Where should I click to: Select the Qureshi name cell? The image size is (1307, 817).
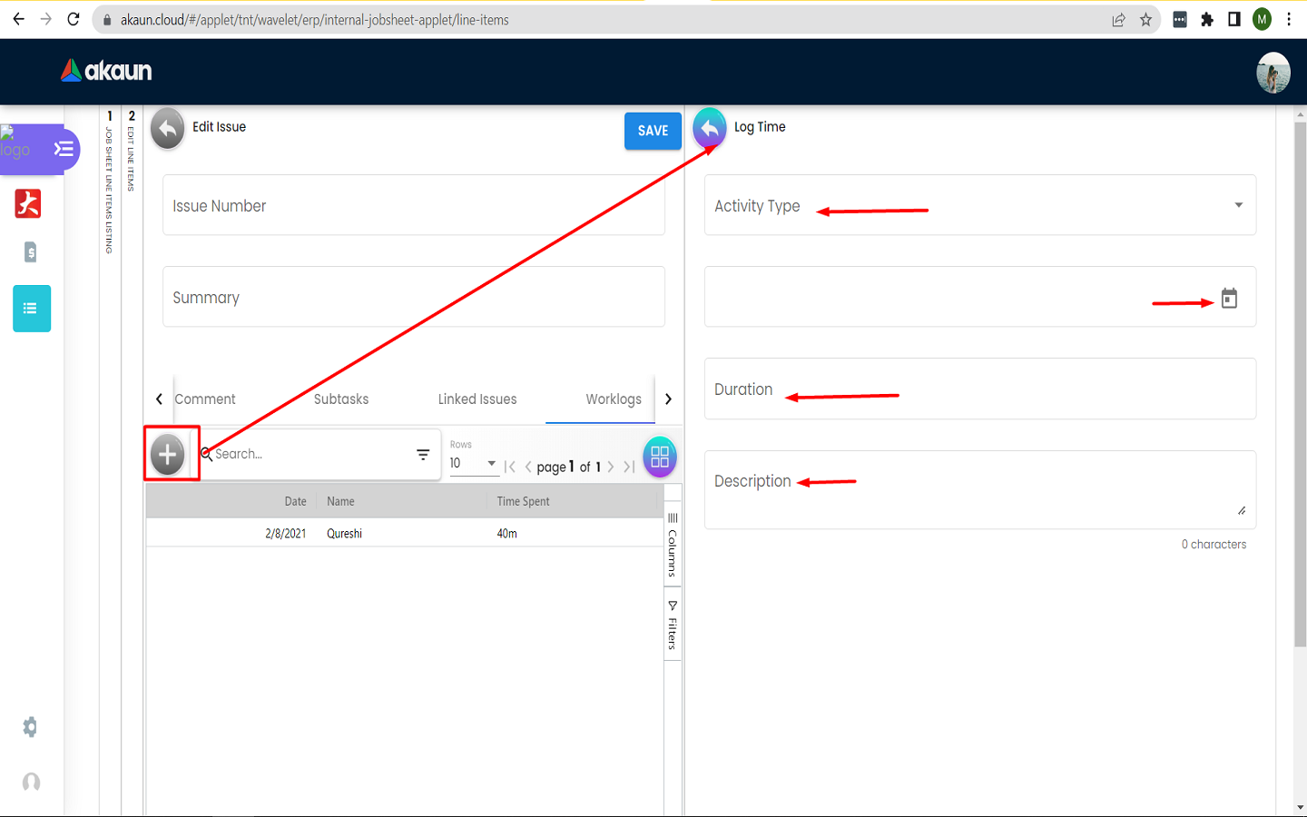344,534
